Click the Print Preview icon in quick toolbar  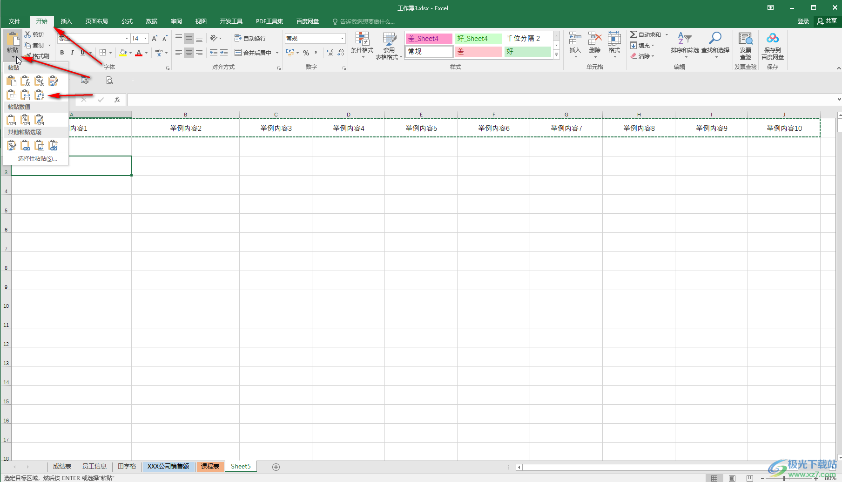(109, 80)
